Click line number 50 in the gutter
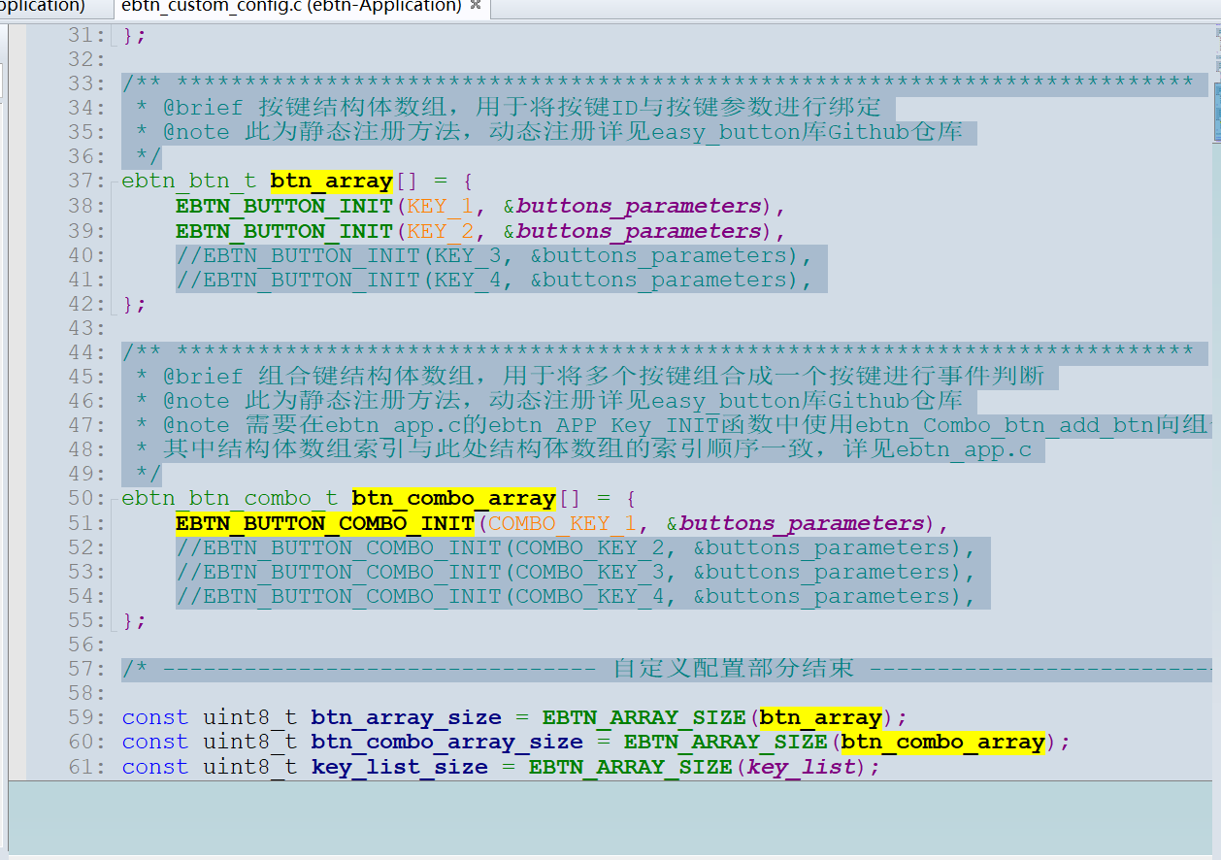The height and width of the screenshot is (860, 1221). pos(85,499)
